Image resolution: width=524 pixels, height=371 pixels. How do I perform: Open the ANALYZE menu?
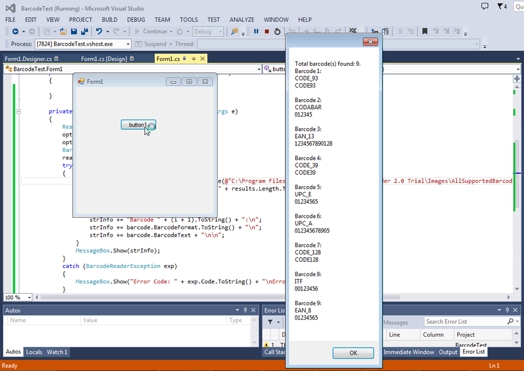tap(242, 20)
